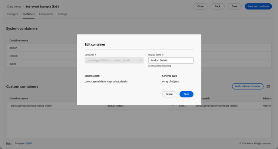
Task: Open the Help link in the footer
Action: pyautogui.click(x=9, y=143)
